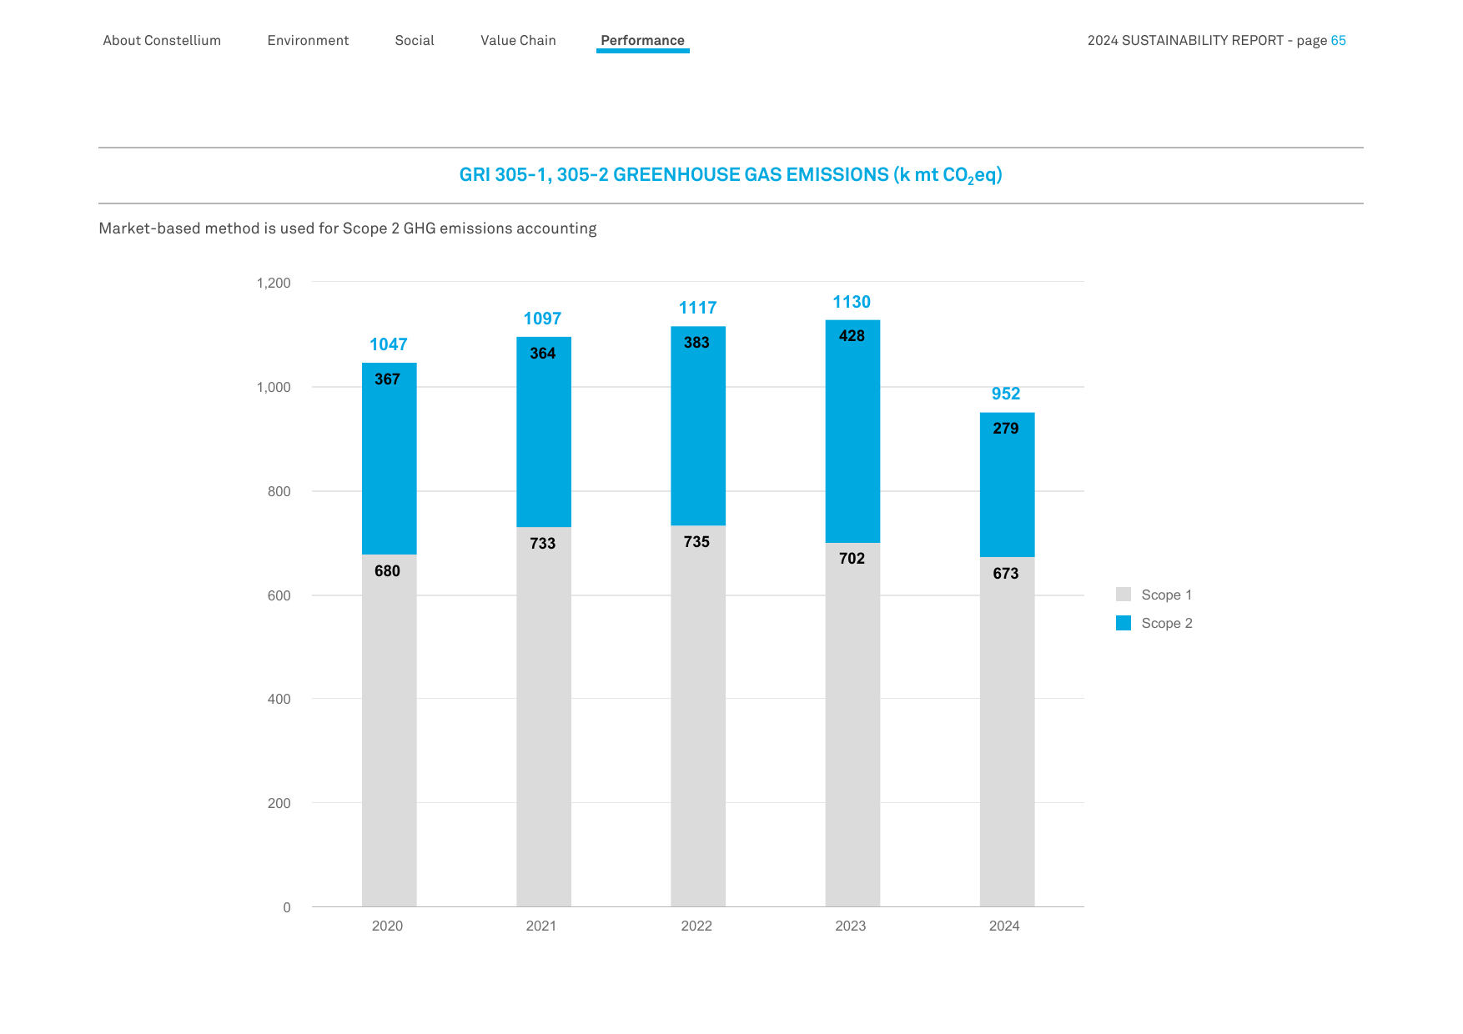This screenshot has height=1034, width=1463.
Task: Click the Scope 1 value 702
Action: click(852, 559)
